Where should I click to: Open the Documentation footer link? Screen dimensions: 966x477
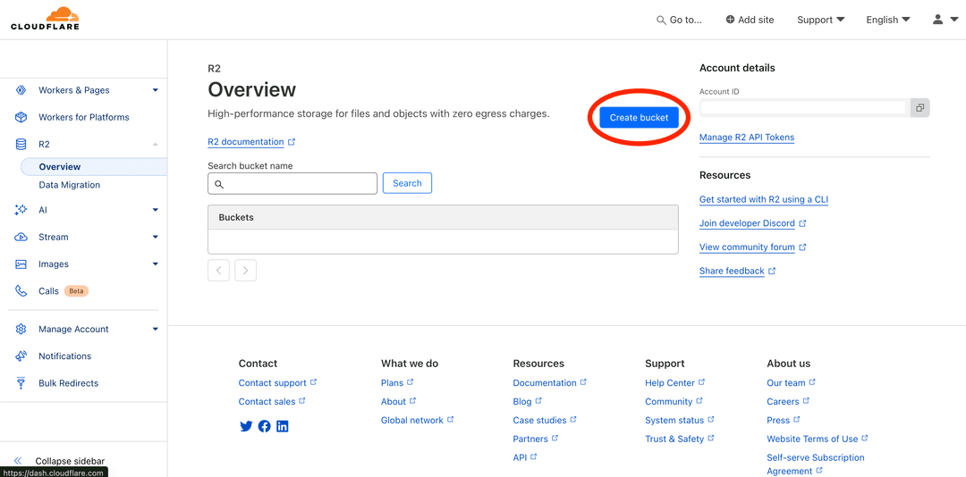[x=545, y=383]
